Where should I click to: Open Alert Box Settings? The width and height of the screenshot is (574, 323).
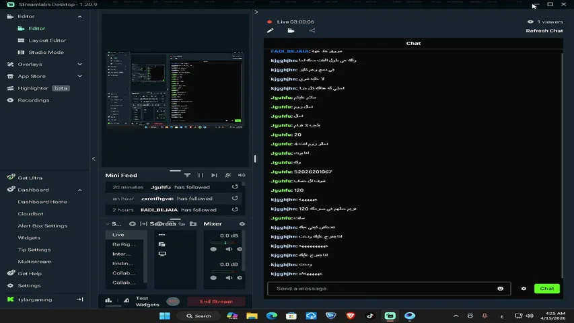pyautogui.click(x=42, y=225)
